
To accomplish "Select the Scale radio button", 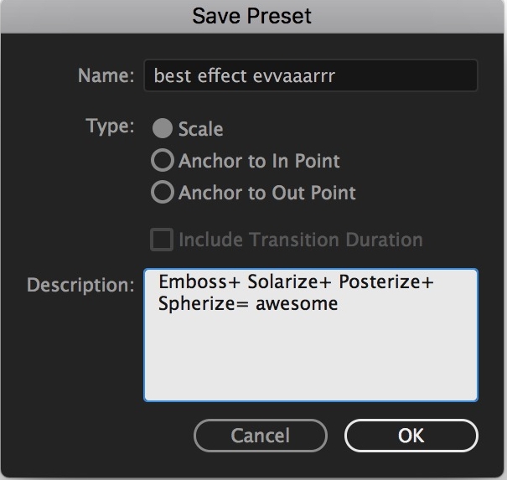I will coord(163,128).
